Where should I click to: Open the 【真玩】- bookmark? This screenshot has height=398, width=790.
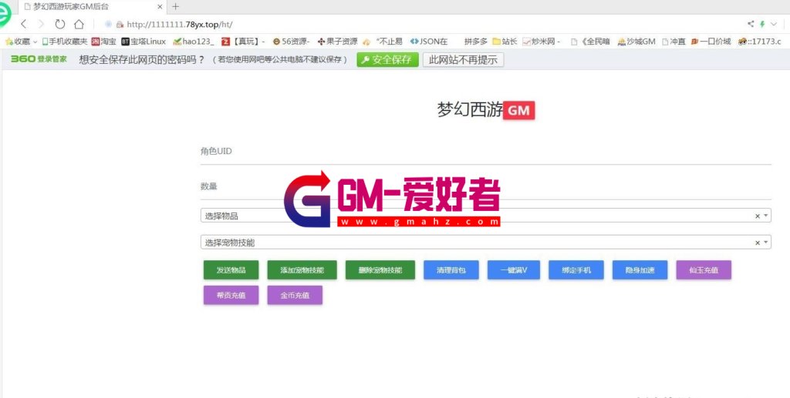click(243, 42)
